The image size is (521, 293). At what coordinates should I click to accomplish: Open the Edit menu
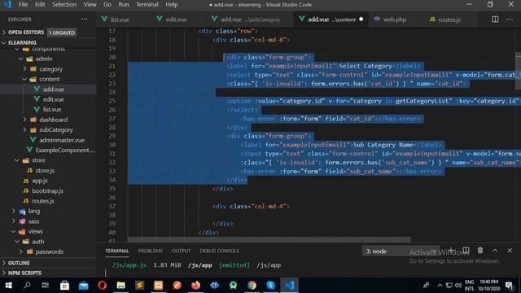tap(40, 5)
